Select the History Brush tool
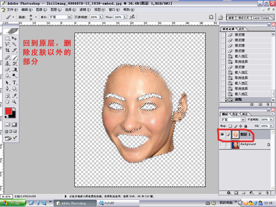Viewport: 276px width, 207px height. click(x=14, y=63)
